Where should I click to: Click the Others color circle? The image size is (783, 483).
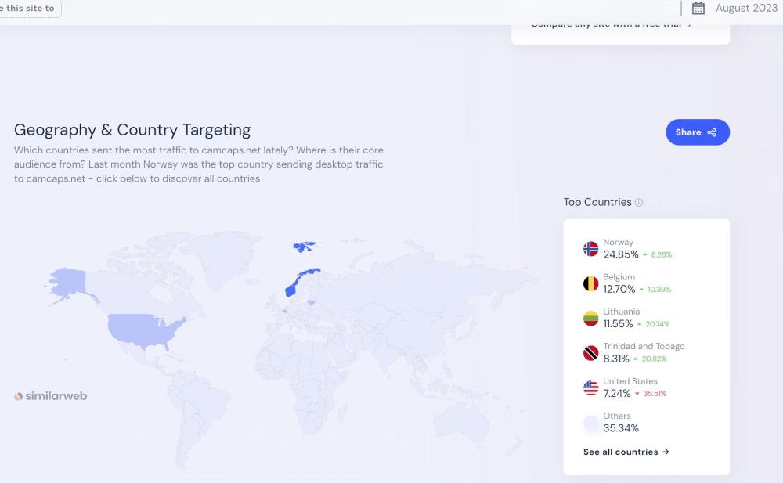(x=590, y=423)
